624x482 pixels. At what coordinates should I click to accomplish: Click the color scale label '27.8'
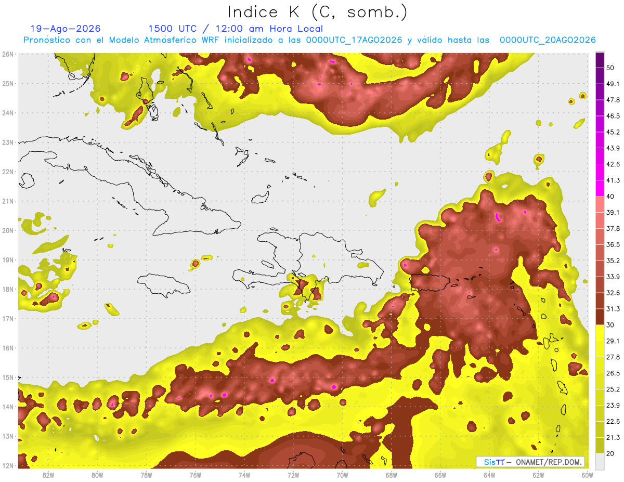tap(613, 357)
